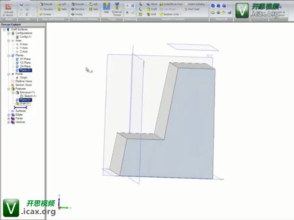Screen dimensions: 294x220
Task: Select ZX-Plane in the tree
Action: (x=25, y=67)
